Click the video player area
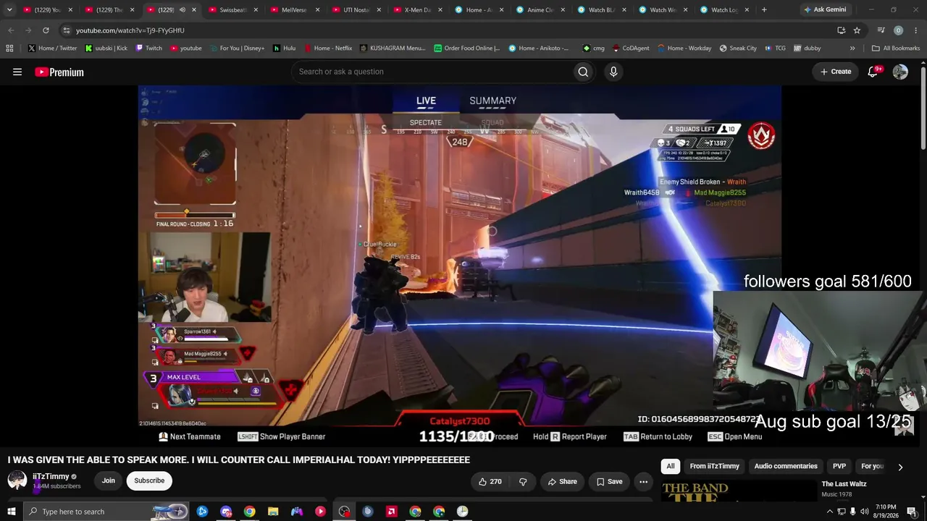Screen dimensions: 927x521 click(x=460, y=255)
